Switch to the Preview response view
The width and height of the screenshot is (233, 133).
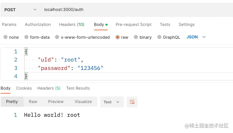(56, 102)
